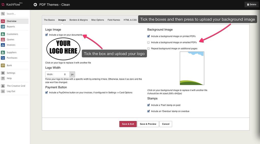Select the Invoices download icon
The image size is (260, 144).
pos(3,45)
